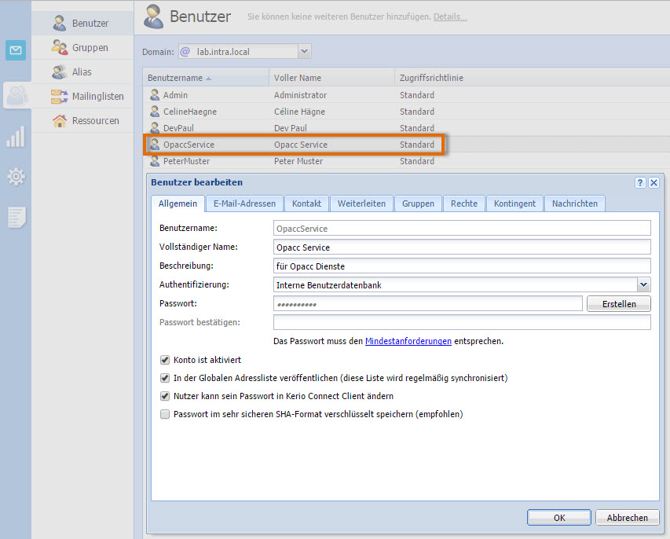
Task: Switch to the Weiterleiten tab
Action: [361, 203]
